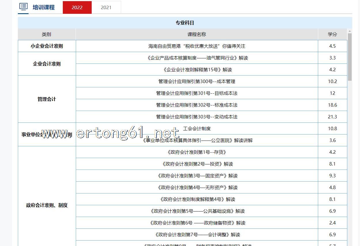Open the 工会会计制度 course

click(x=197, y=128)
